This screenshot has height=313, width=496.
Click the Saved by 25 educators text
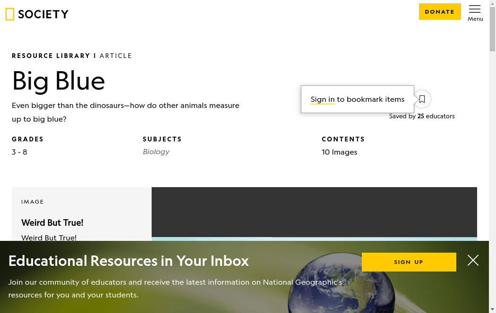(x=421, y=116)
